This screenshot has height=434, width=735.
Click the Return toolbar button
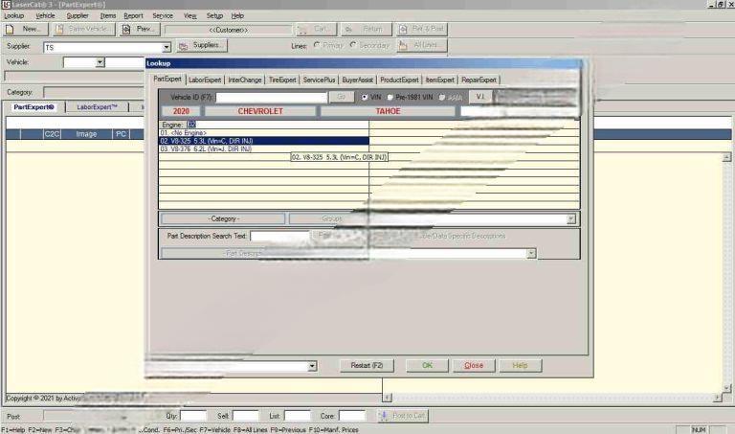366,29
